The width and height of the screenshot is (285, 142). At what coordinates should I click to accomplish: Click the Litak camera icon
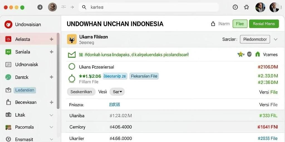[x=8, y=115]
